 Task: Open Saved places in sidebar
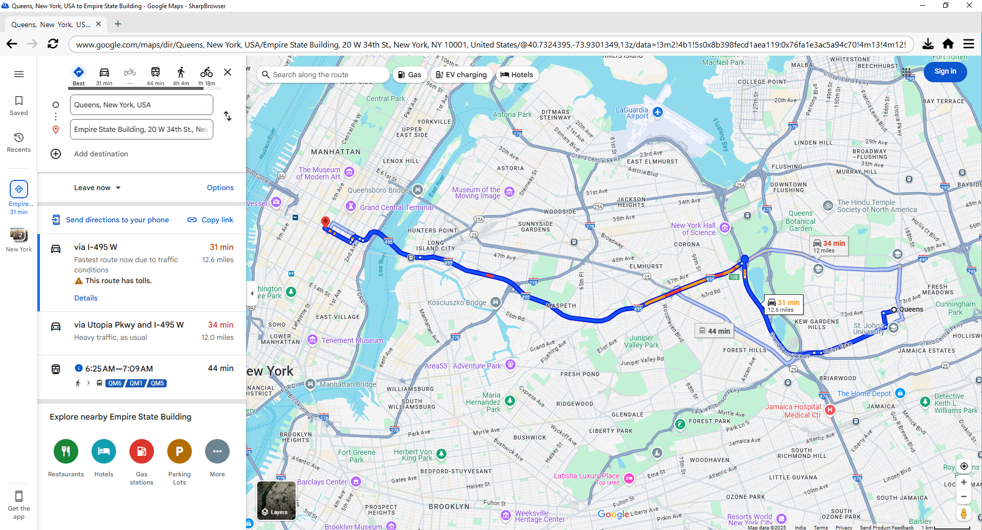[19, 106]
